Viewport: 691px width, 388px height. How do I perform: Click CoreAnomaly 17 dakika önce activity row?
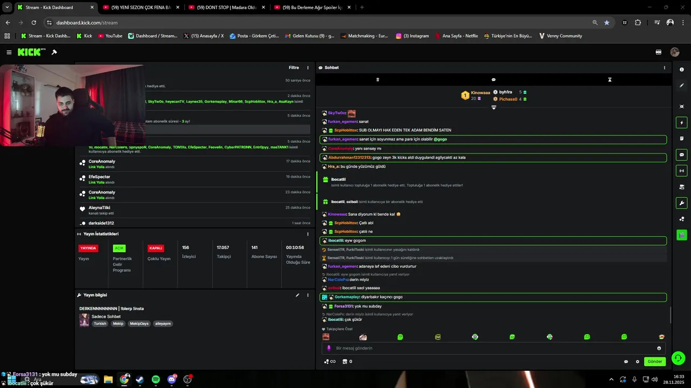pos(195,164)
